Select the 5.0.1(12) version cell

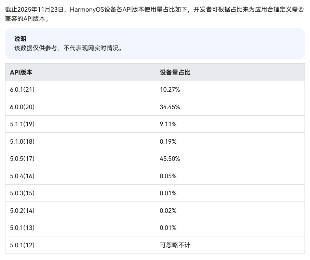(22, 245)
